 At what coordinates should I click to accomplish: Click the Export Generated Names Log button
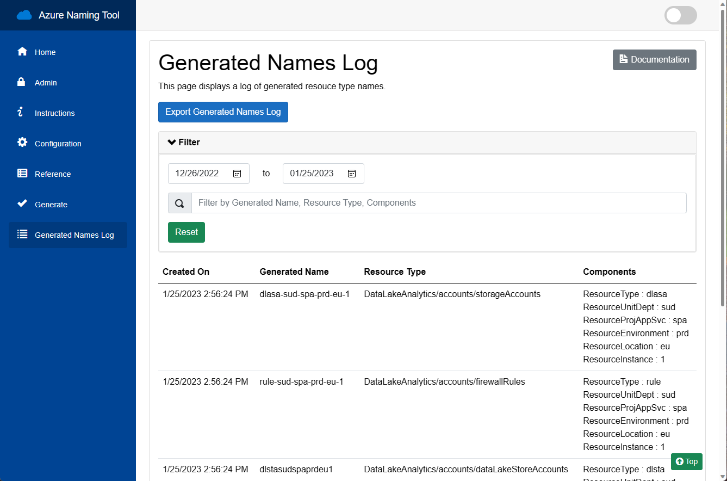pos(223,112)
